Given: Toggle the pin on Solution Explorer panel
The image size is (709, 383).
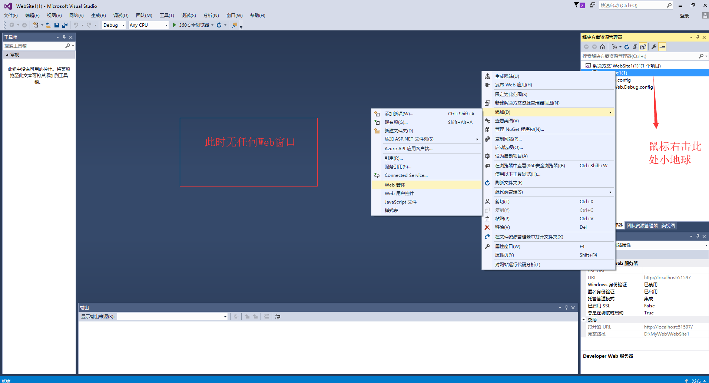Looking at the screenshot, I should [x=697, y=37].
